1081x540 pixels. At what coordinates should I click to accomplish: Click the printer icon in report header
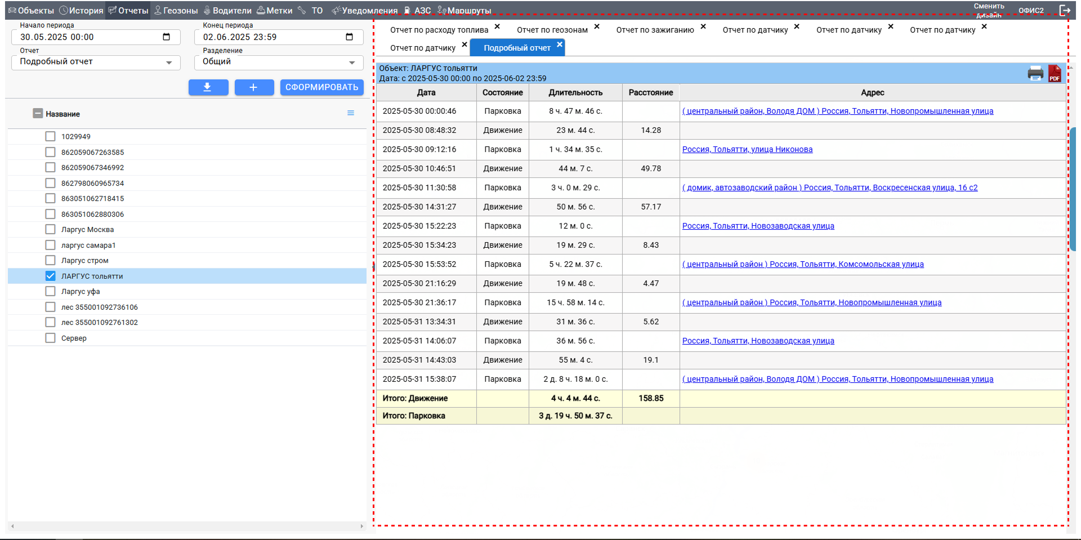pos(1035,73)
